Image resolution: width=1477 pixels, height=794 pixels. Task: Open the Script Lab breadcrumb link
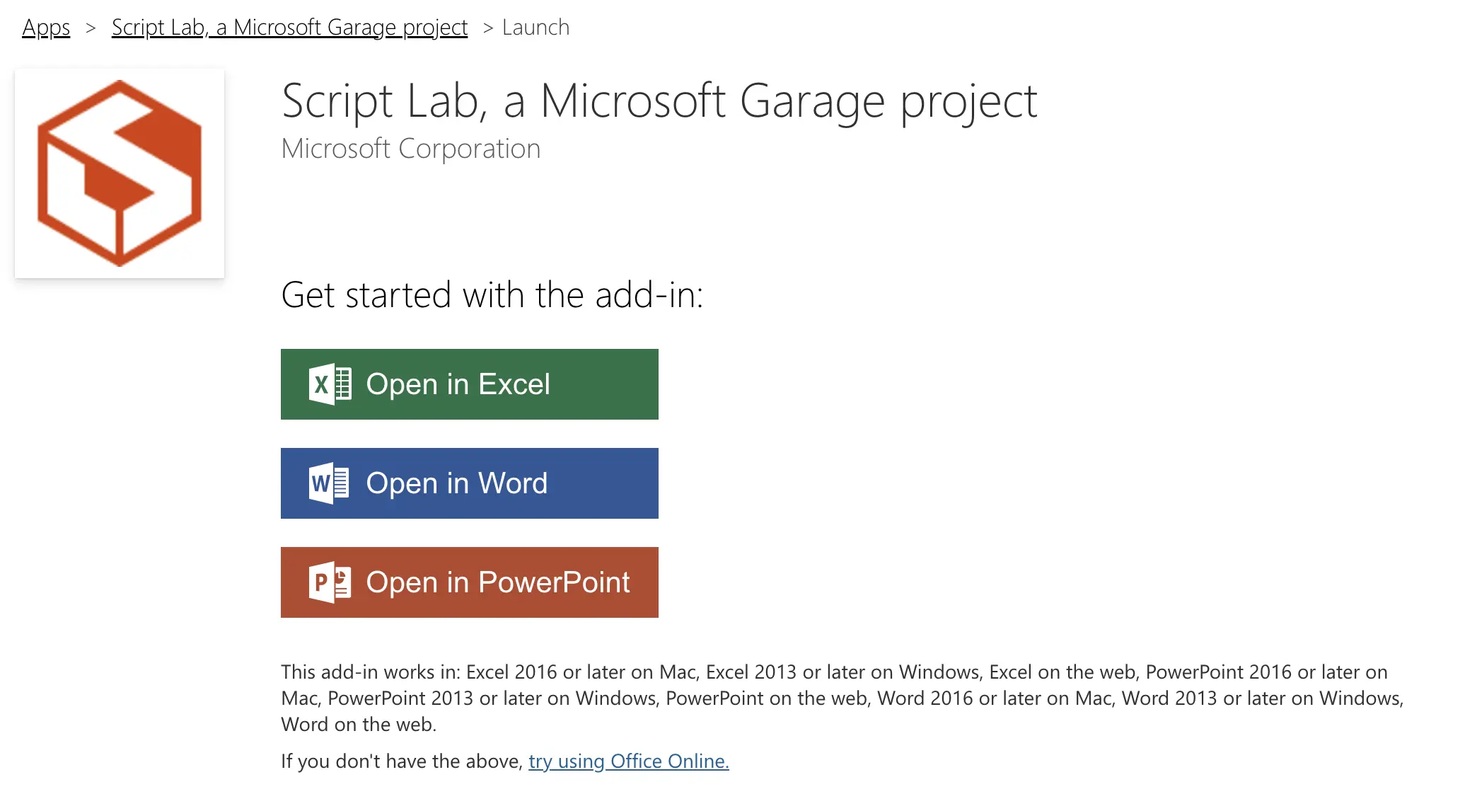pyautogui.click(x=289, y=28)
